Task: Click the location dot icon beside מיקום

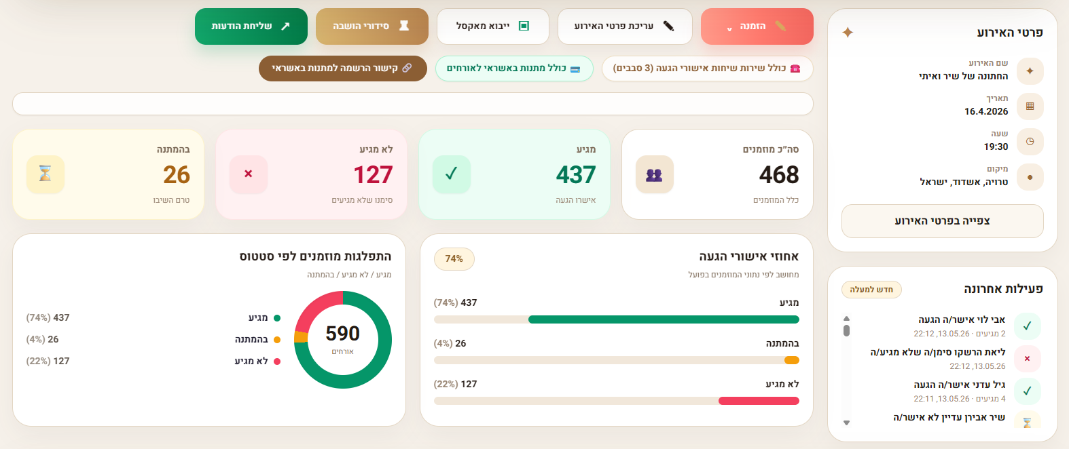Action: point(1030,177)
